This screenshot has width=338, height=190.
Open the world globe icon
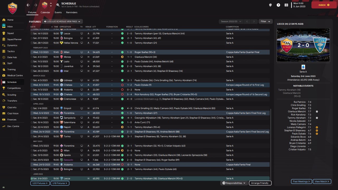[x=270, y=5]
